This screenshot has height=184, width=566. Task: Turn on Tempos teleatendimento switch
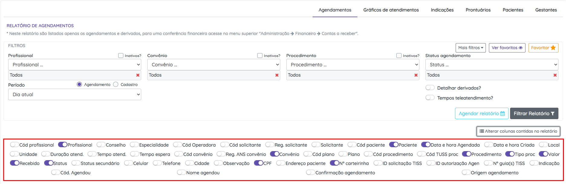tap(430, 98)
